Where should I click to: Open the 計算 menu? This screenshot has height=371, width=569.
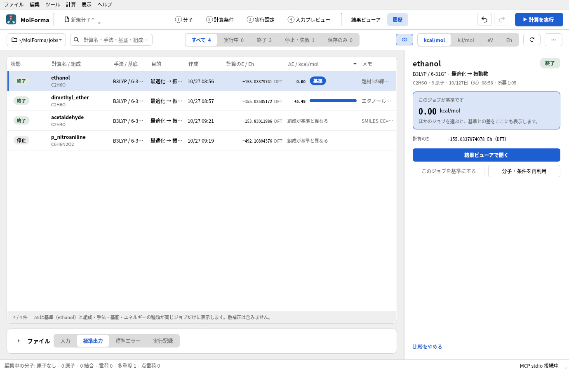coord(71,5)
